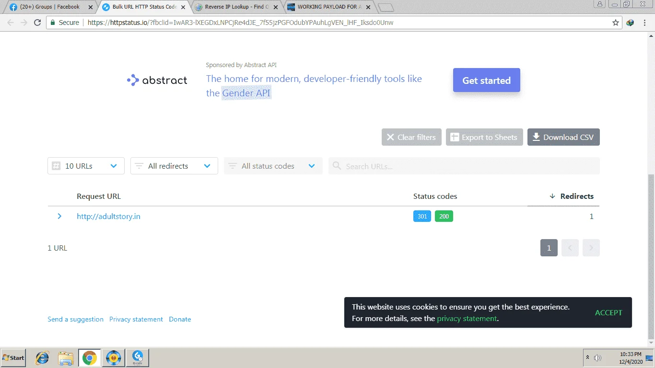
Task: Show hidden system tray icons
Action: click(587, 358)
